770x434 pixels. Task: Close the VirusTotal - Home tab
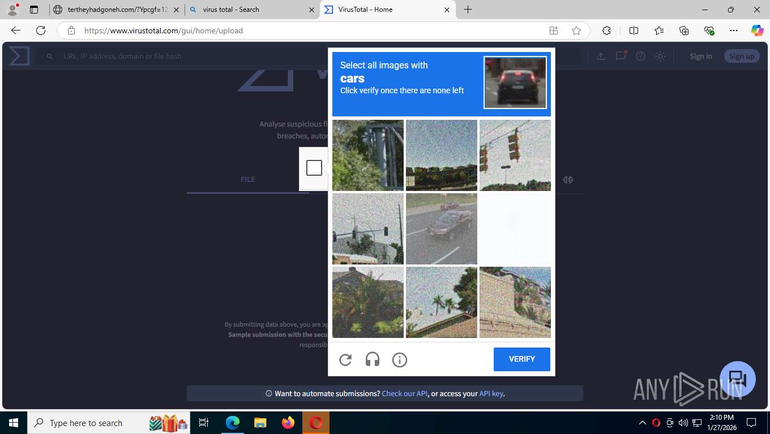[x=447, y=10]
